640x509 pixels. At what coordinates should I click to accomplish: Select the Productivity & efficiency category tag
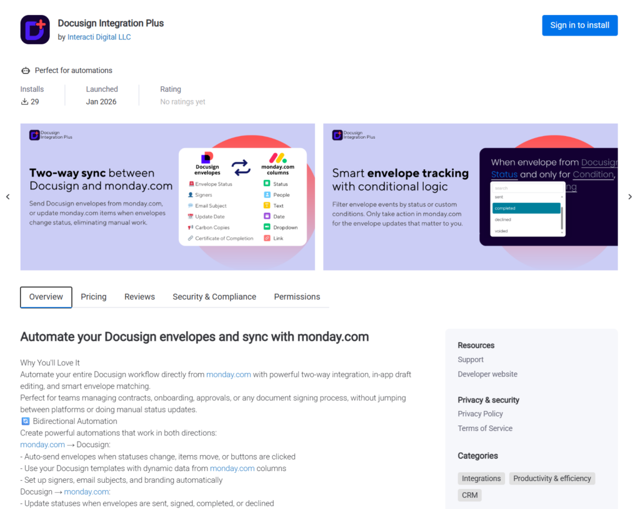(x=552, y=478)
